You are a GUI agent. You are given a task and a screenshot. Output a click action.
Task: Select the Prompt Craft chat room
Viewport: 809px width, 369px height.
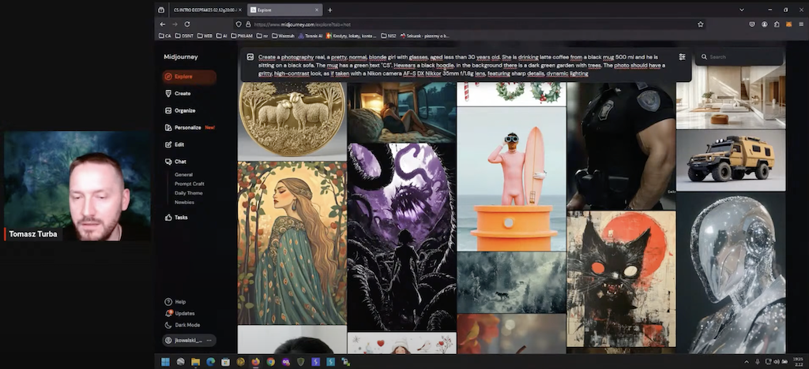(189, 184)
